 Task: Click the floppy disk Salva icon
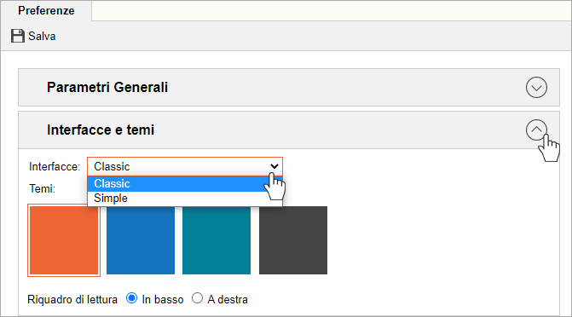[18, 36]
